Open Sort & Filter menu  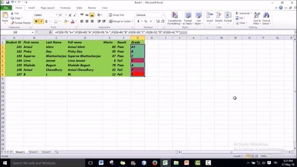pyautogui.click(x=257, y=18)
